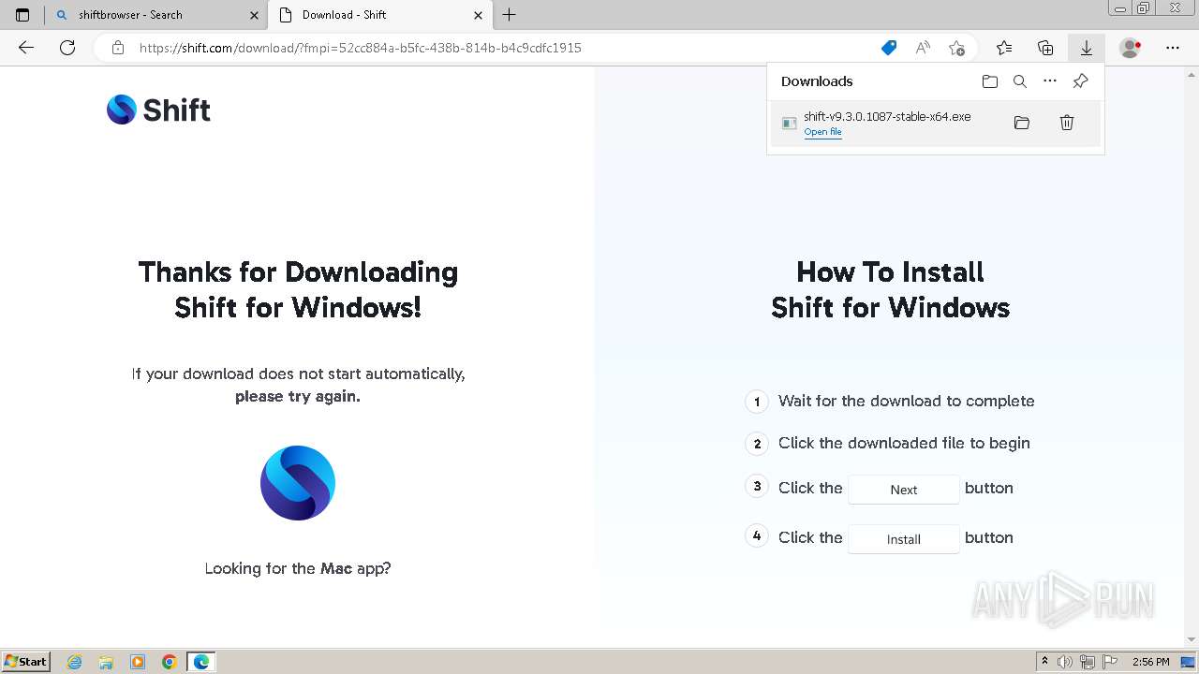Screen dimensions: 1199x674
Task: Pin the Downloads panel
Action: [x=1080, y=81]
